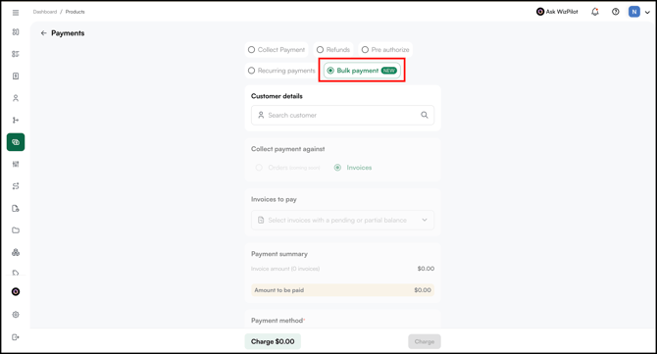
Task: Click the Payment summary heading
Action: (x=279, y=254)
